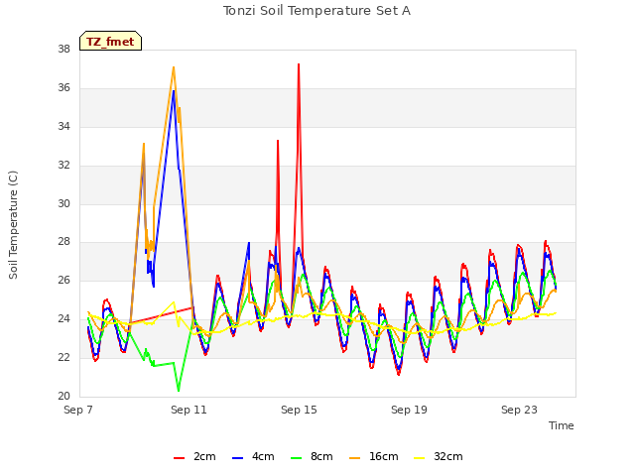This screenshot has height=476, width=635.
Task: Click the 26 y-axis tick label
Action: click(x=63, y=280)
